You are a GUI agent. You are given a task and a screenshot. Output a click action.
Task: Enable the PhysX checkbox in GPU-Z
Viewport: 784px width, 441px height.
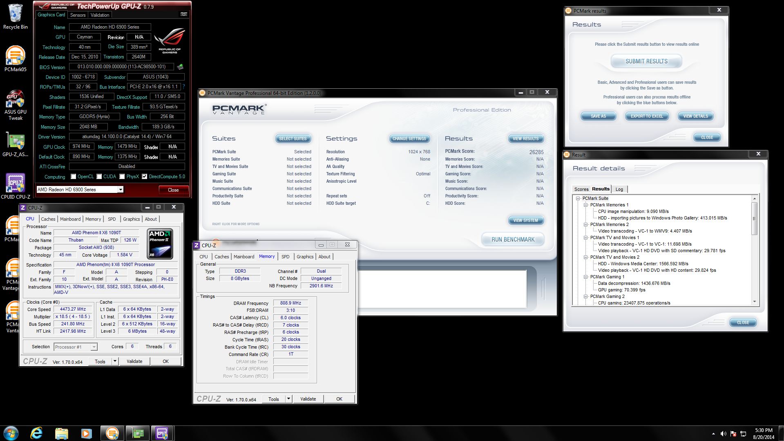pos(122,177)
